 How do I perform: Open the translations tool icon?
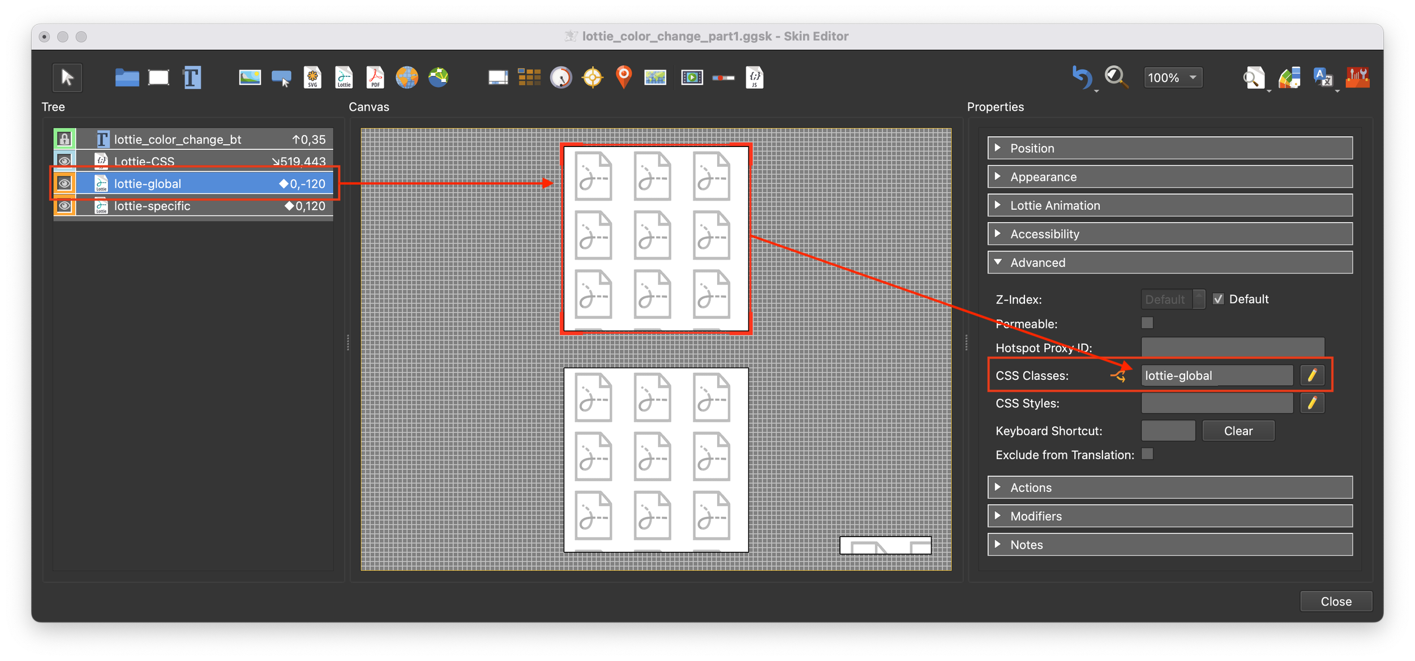click(1323, 77)
